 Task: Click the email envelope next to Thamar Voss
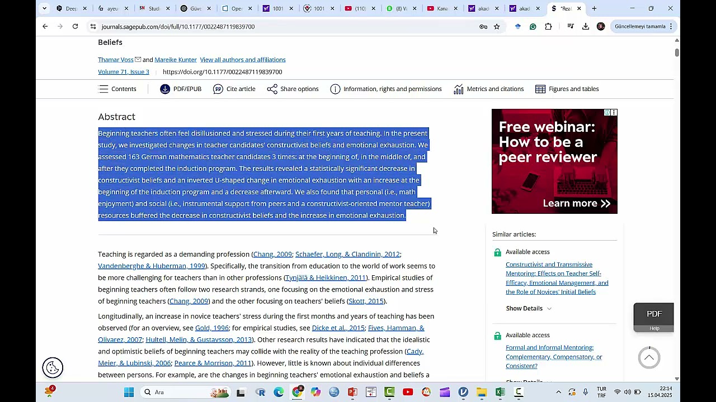[138, 60]
